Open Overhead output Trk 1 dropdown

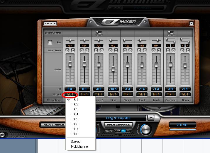(x=170, y=94)
